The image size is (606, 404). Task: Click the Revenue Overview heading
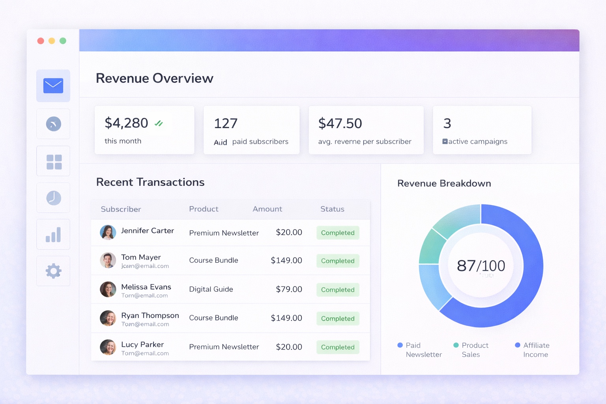tap(155, 78)
